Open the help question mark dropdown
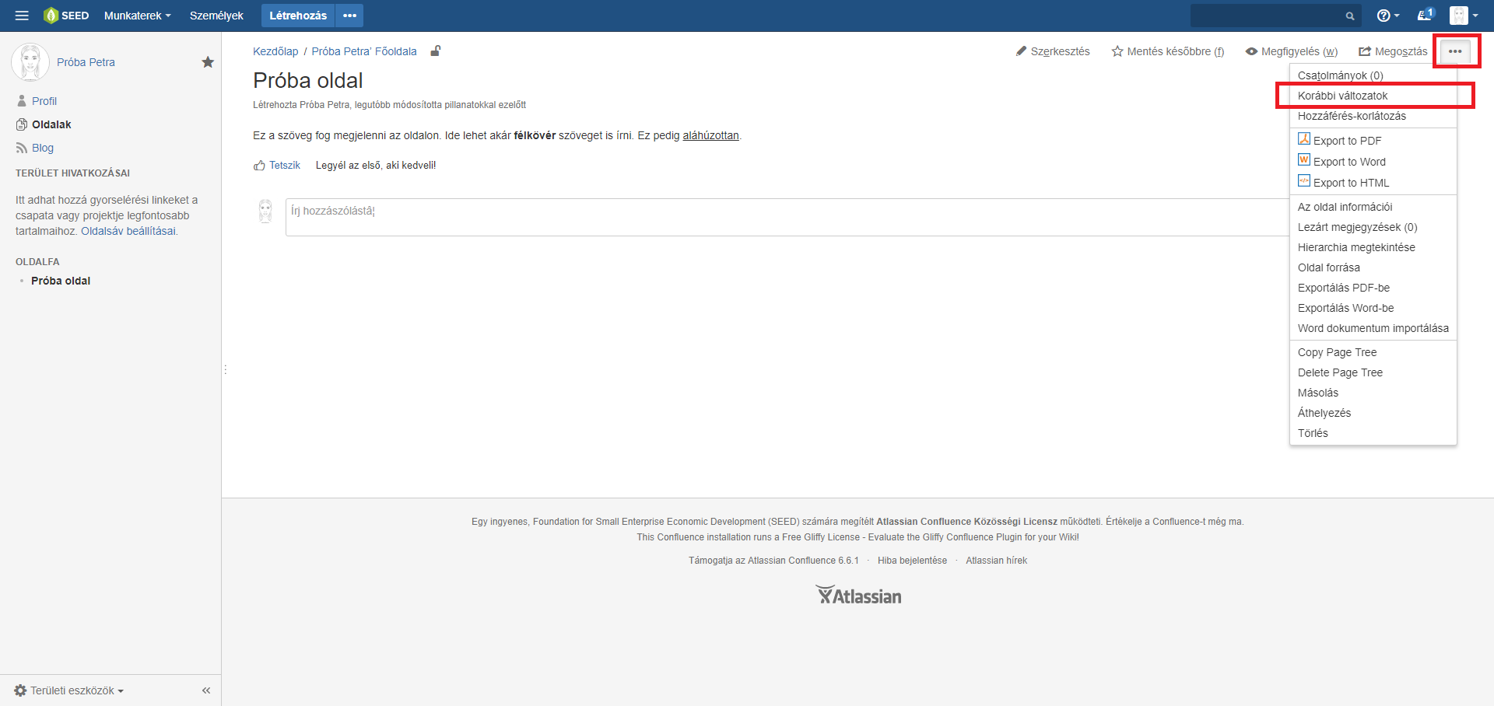The width and height of the screenshot is (1494, 706). pos(1387,16)
